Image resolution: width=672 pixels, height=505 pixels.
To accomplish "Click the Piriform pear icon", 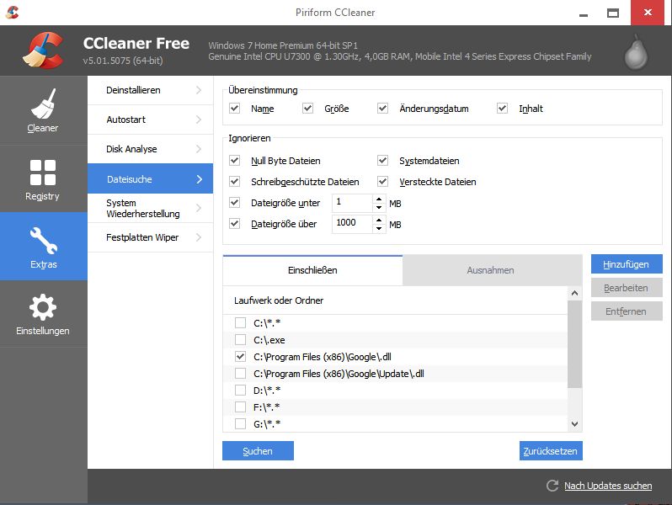I will point(637,52).
